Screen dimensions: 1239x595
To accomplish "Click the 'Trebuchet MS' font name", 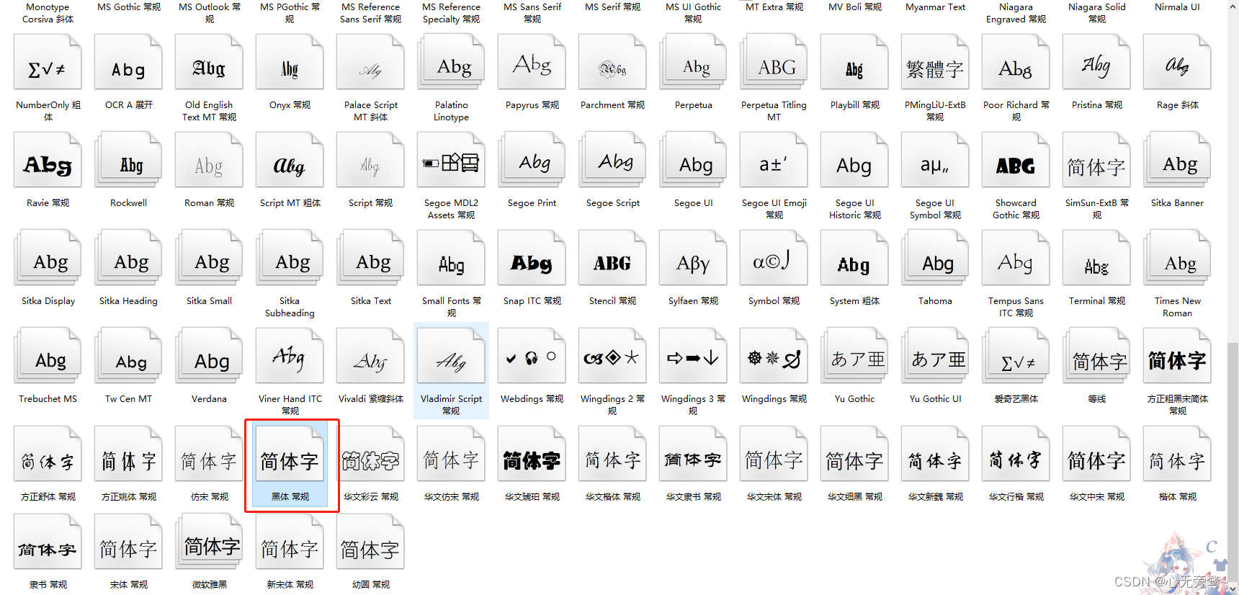I will 48,399.
